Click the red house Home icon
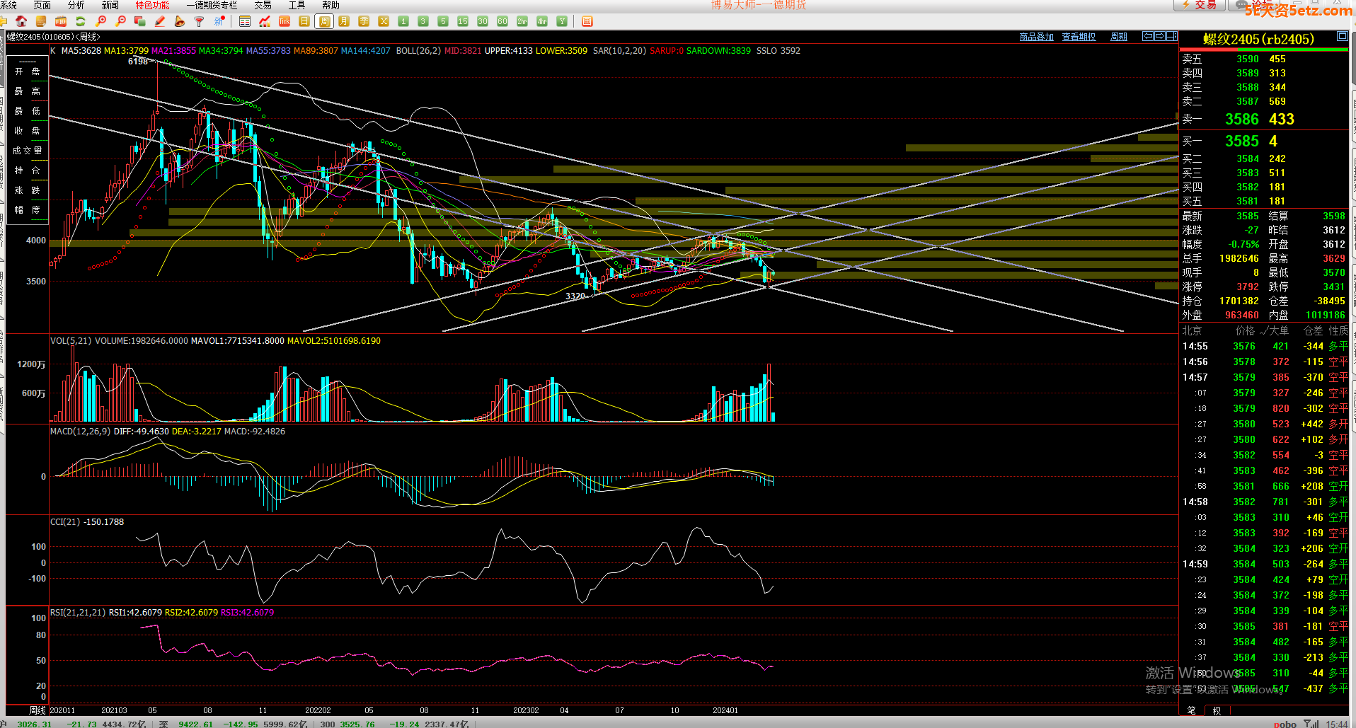Image resolution: width=1356 pixels, height=728 pixels. click(x=21, y=21)
